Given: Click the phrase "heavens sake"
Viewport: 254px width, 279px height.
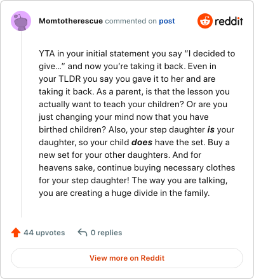Looking at the screenshot, I should pyautogui.click(x=67, y=167).
